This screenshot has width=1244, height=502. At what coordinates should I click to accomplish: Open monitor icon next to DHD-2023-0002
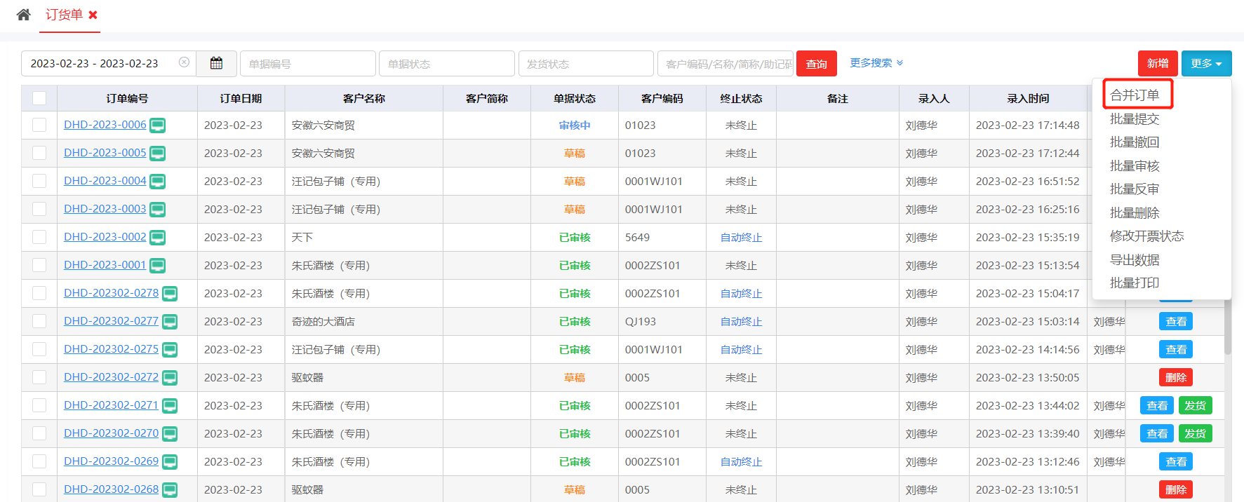pos(158,238)
